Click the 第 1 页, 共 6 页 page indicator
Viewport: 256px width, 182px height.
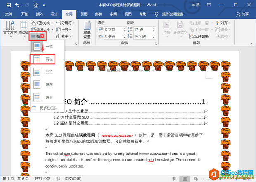[x=16, y=179]
